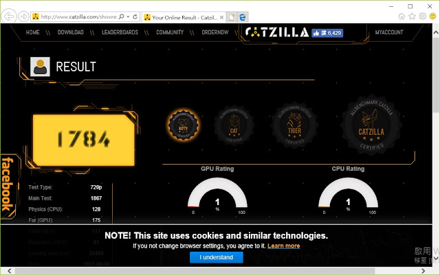The width and height of the screenshot is (440, 275).
Task: Open the COMMUNITY menu item
Action: tap(170, 32)
